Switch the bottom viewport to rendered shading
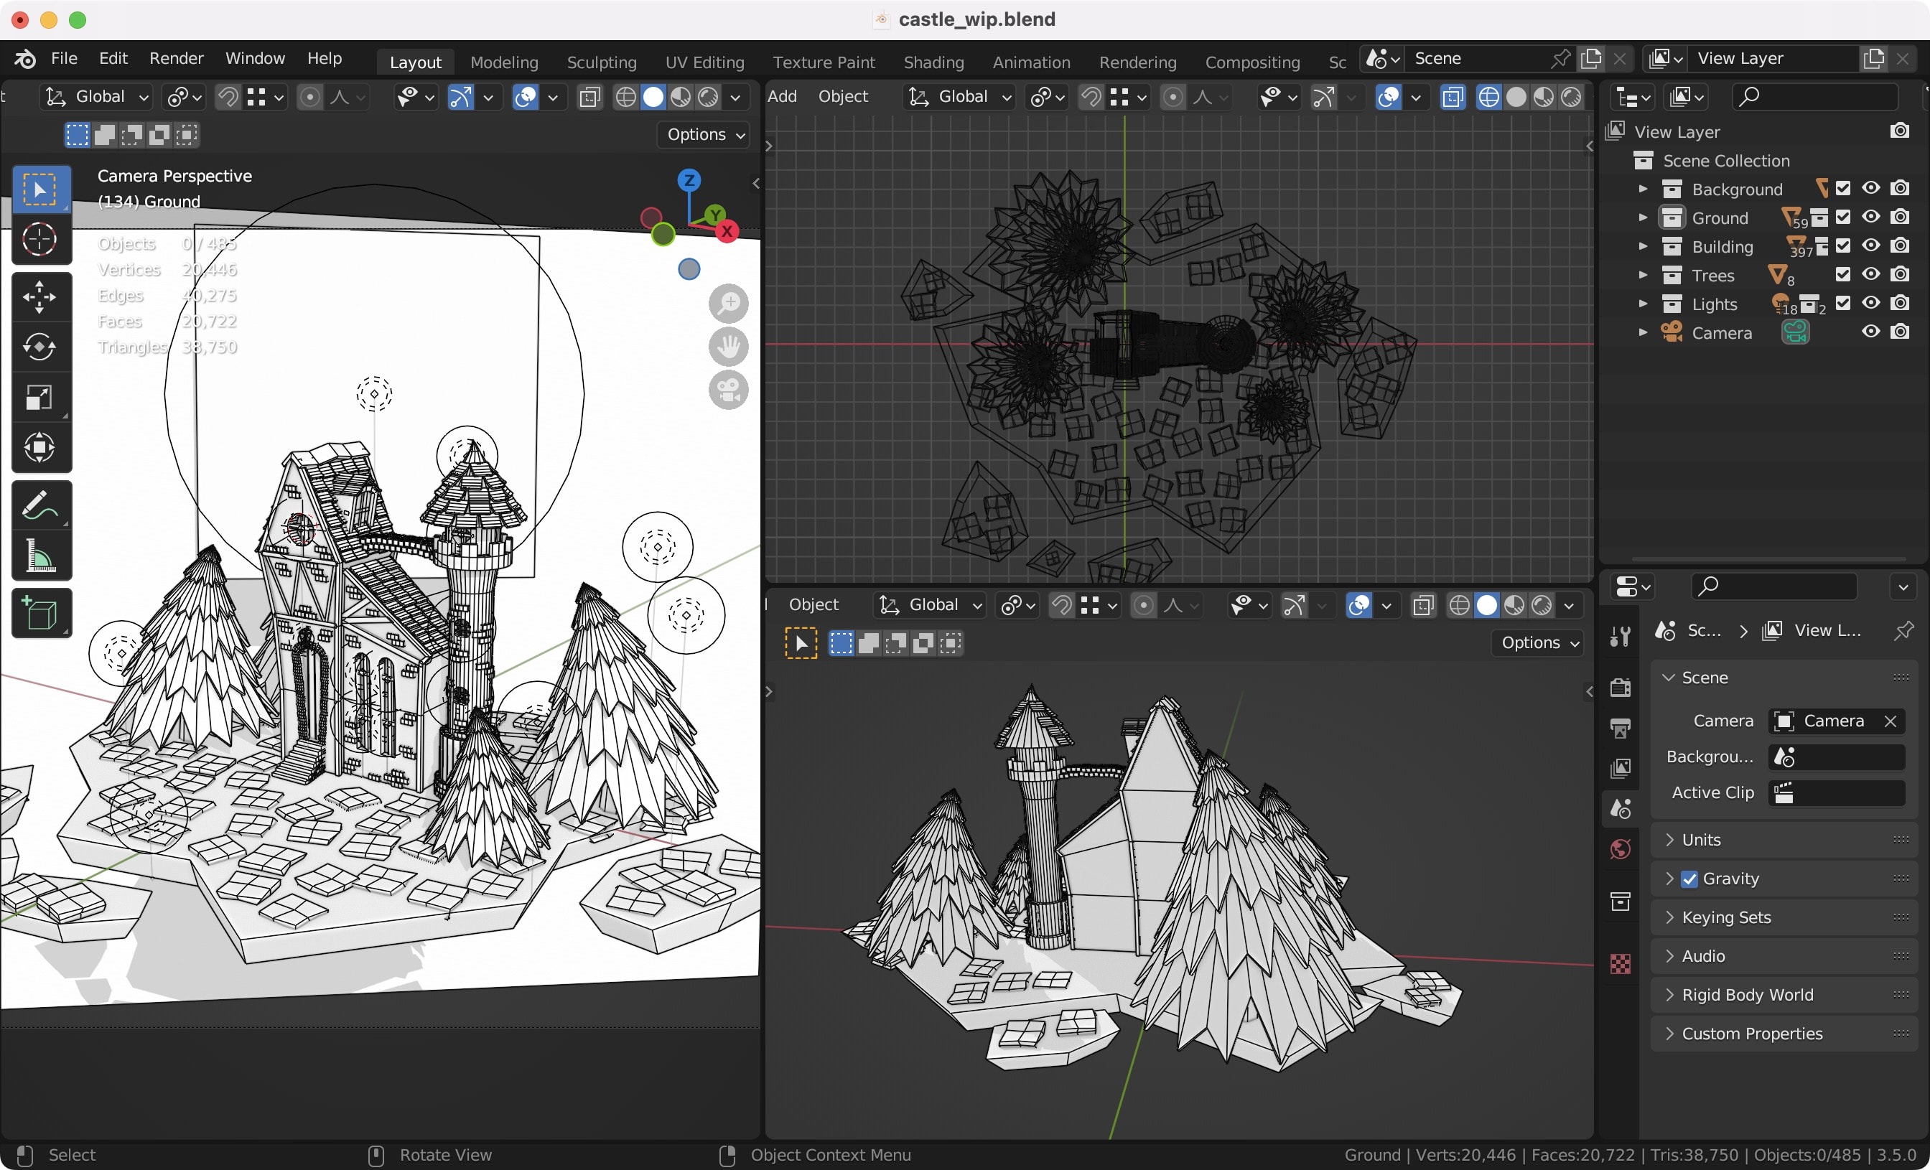Image resolution: width=1930 pixels, height=1170 pixels. (x=1542, y=605)
